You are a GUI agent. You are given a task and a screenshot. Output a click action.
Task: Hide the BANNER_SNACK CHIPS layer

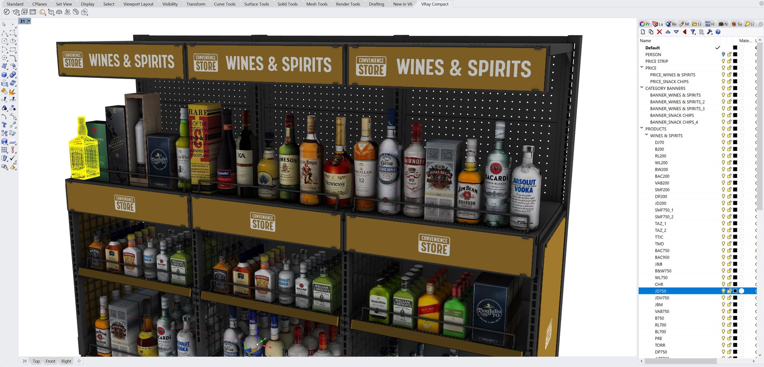[723, 115]
